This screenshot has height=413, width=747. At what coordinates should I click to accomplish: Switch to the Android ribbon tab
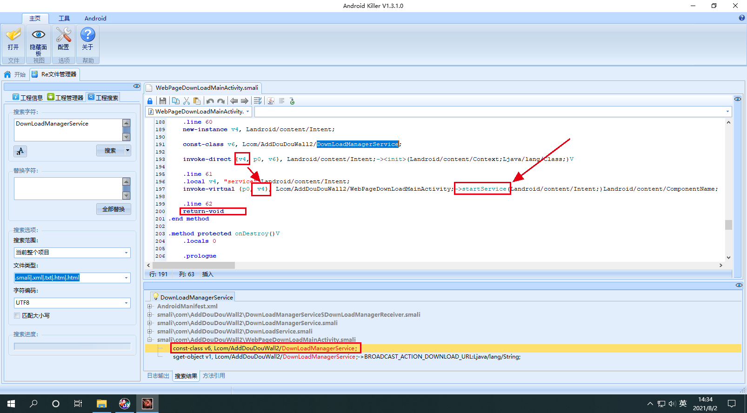tap(95, 19)
